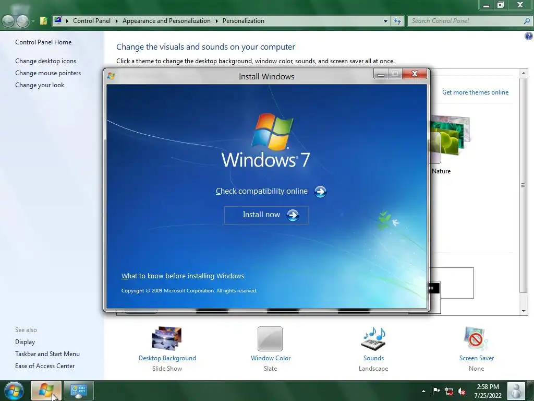Click the Install Windows taskbar button
The image size is (534, 401).
click(46, 391)
